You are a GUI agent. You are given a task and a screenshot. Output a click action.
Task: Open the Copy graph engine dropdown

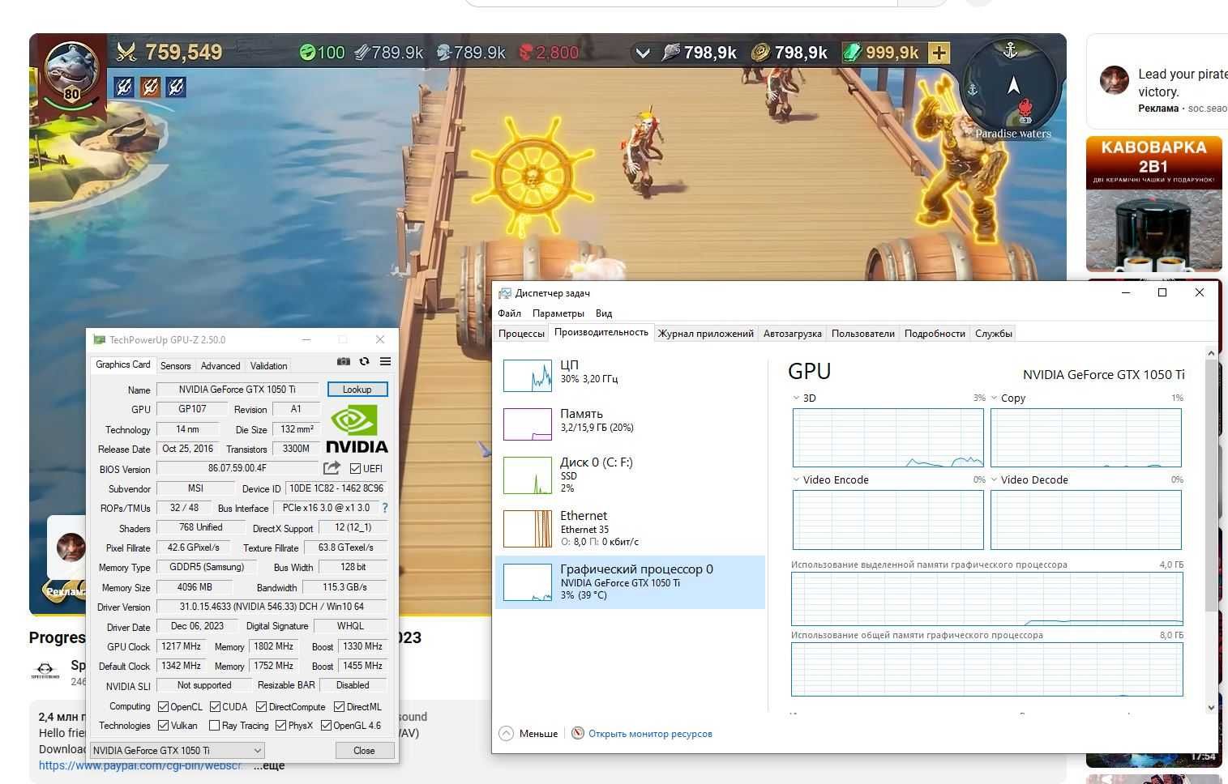point(994,398)
